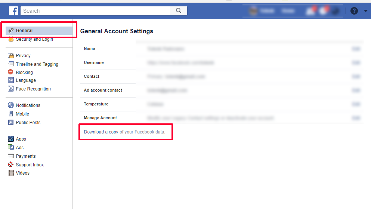Select General in the settings sidebar
Image resolution: width=371 pixels, height=209 pixels.
click(39, 31)
